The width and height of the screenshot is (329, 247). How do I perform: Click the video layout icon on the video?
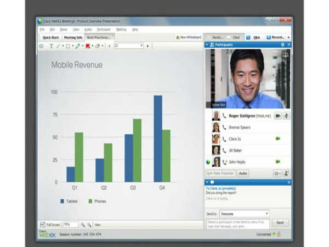285,54
